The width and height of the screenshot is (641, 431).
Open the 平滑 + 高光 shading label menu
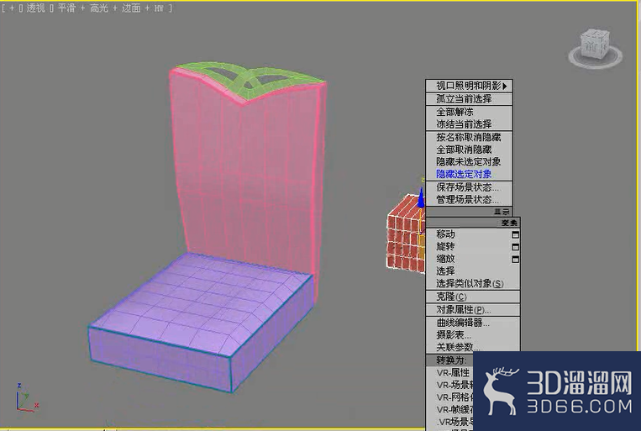[x=82, y=8]
